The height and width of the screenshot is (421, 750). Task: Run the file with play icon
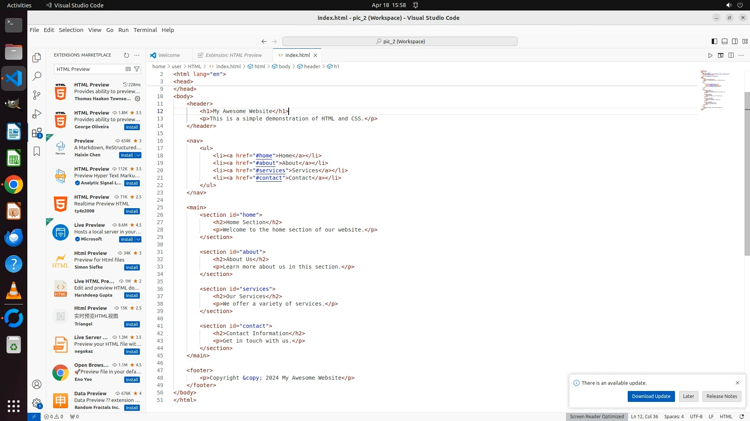click(710, 55)
